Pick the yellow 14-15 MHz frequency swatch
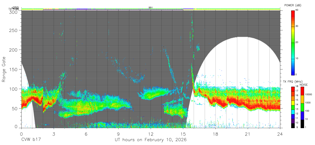Viewport: 315px width, 145px height. tap(293, 103)
